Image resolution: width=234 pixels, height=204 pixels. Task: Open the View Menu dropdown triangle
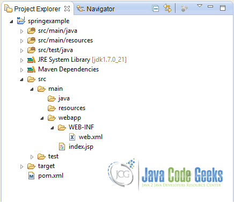(x=200, y=6)
